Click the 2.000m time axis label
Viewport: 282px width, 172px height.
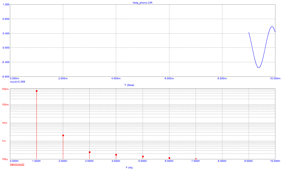[63, 78]
